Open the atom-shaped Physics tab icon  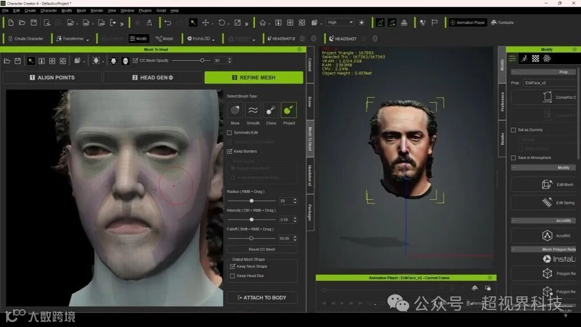click(547, 58)
